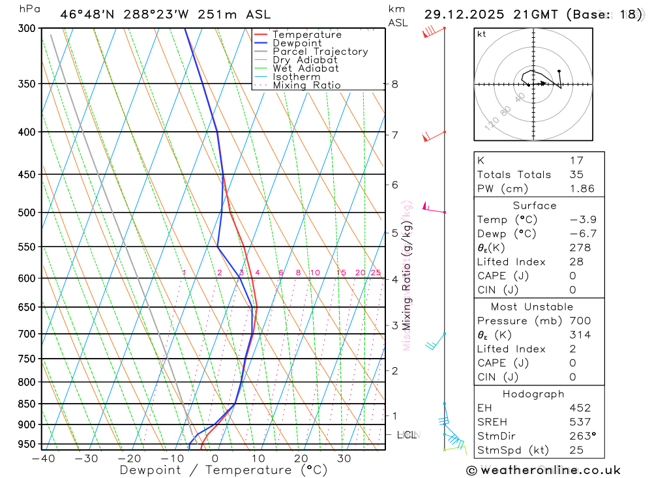The image size is (652, 478).
Task: Click the 'hPa' axis unit label
Action: click(30, 9)
